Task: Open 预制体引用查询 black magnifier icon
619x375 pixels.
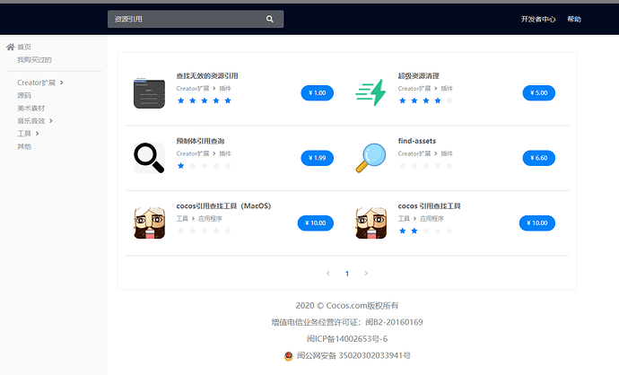Action: [149, 158]
